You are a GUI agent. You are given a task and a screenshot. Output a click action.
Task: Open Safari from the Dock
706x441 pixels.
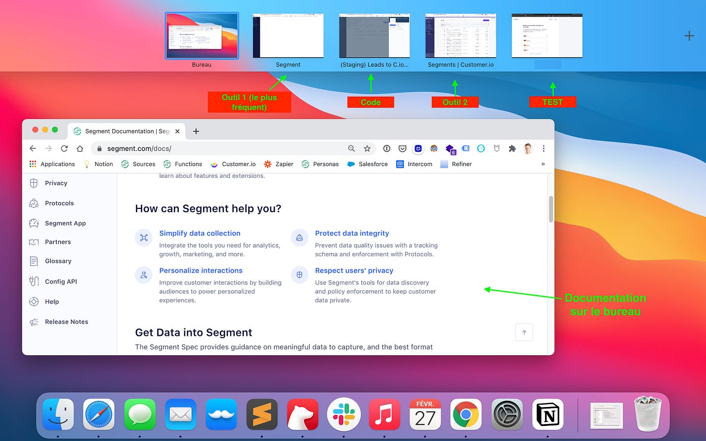99,414
